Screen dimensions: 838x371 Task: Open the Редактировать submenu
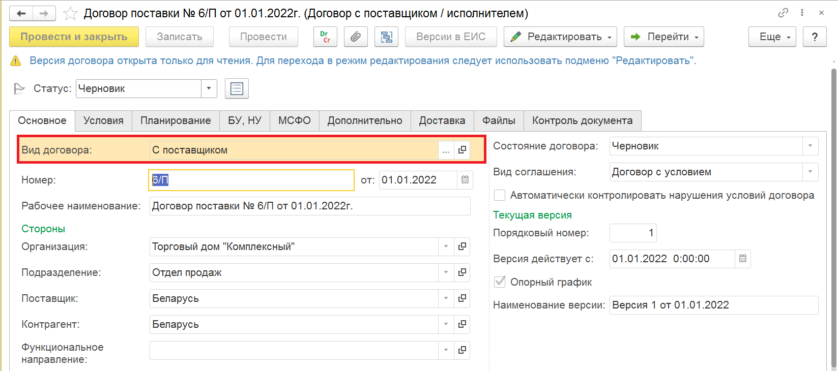[560, 37]
